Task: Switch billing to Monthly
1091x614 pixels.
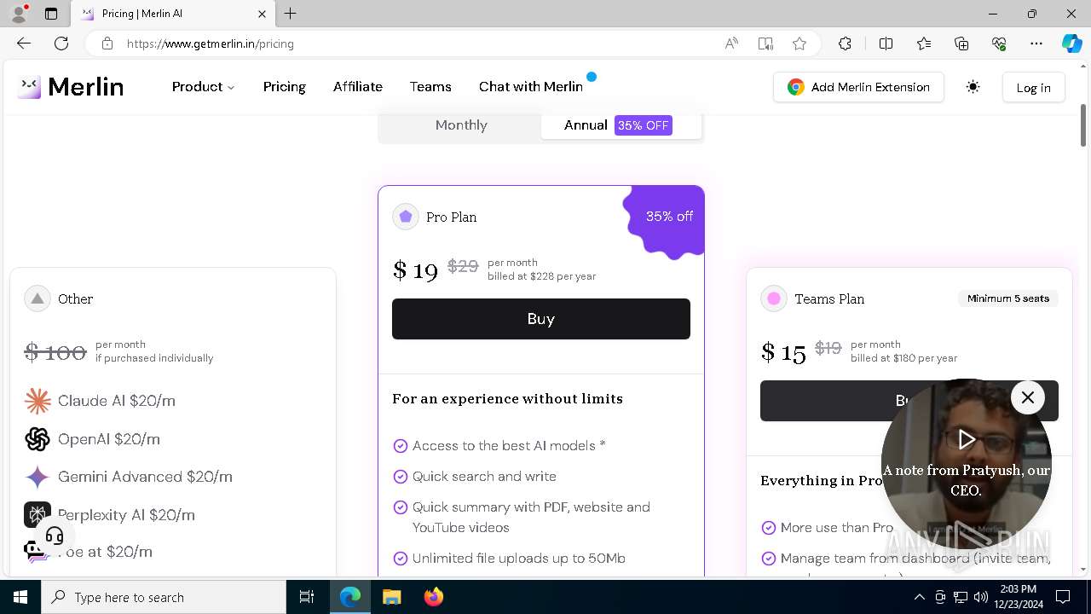Action: (461, 125)
